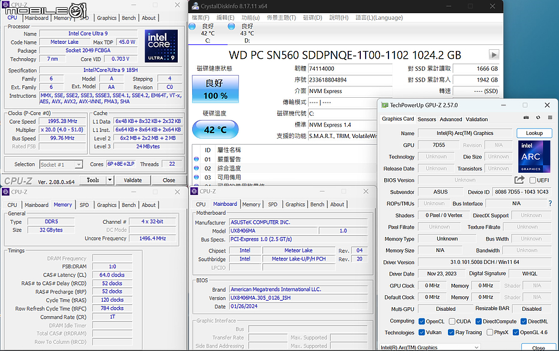Click the memory Type value DDR5
Screen dimensions: 559x351
[x=52, y=221]
